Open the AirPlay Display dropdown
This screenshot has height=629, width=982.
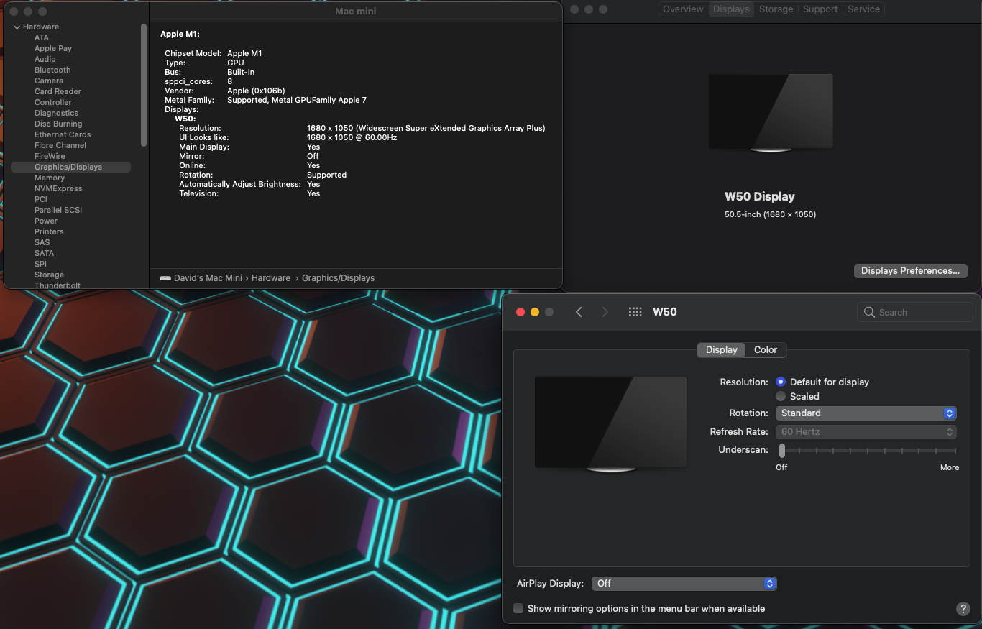point(683,584)
